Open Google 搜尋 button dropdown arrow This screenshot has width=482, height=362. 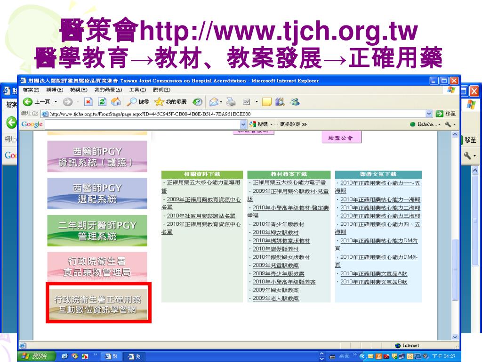(x=272, y=124)
